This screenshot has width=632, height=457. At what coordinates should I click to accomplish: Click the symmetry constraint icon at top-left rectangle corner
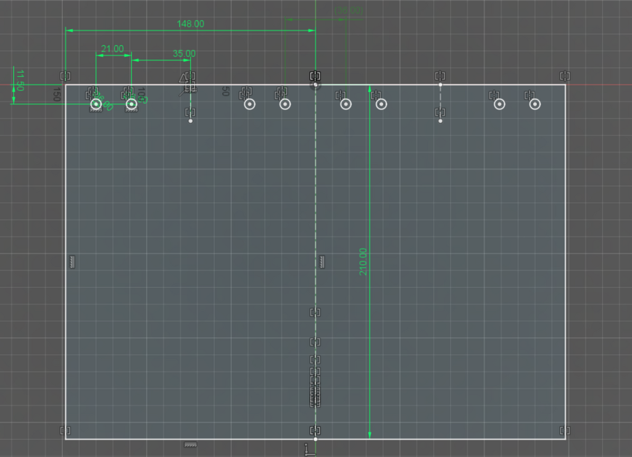pyautogui.click(x=65, y=76)
